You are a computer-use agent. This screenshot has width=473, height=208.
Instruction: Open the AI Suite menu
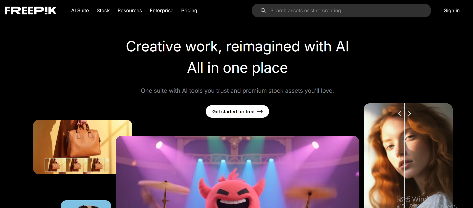(x=80, y=10)
